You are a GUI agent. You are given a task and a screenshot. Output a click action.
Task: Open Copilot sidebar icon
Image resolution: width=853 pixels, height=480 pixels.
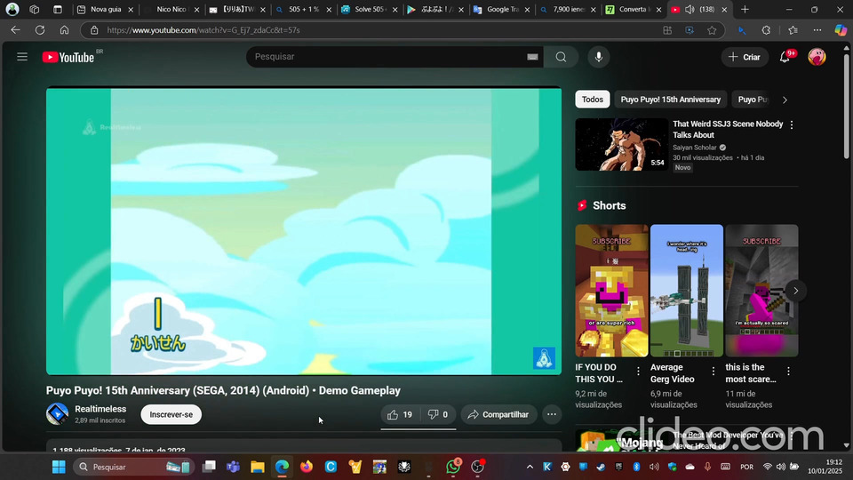[841, 30]
